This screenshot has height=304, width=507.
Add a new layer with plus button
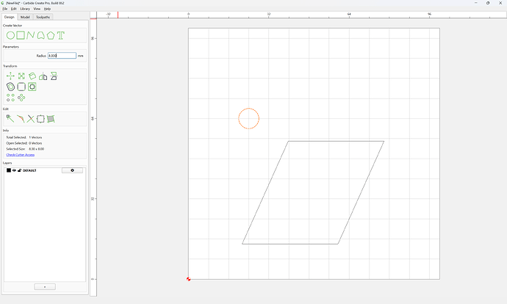click(x=45, y=286)
